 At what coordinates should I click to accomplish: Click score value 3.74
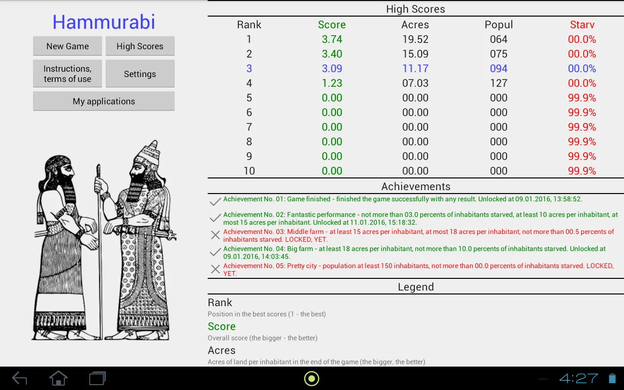pos(332,39)
